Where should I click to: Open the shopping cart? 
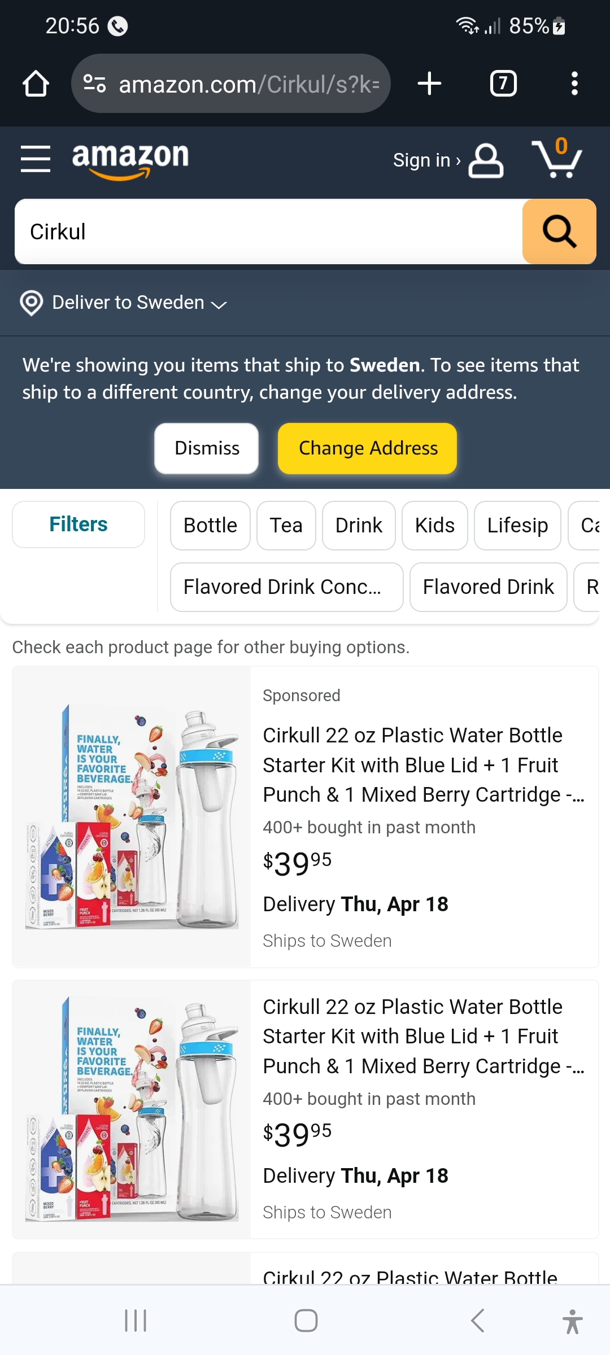tap(557, 159)
